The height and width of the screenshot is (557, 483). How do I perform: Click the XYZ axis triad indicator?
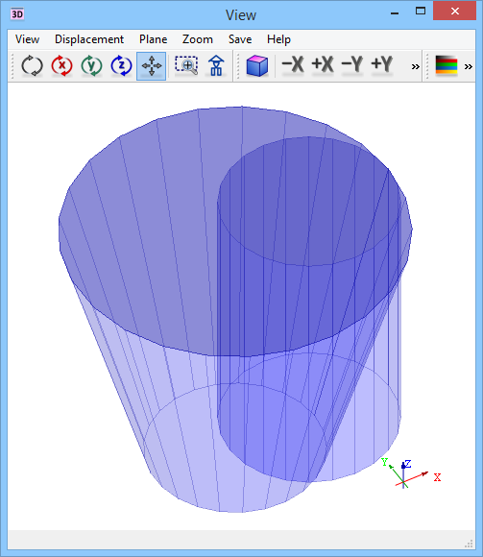point(411,473)
